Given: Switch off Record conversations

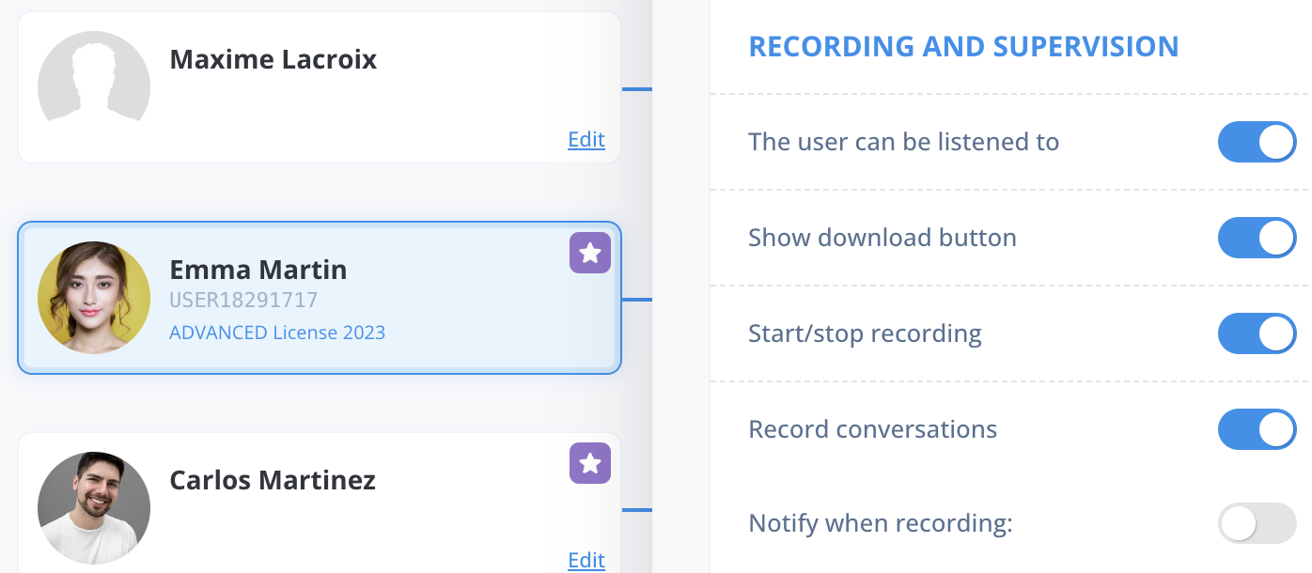Looking at the screenshot, I should [1257, 429].
